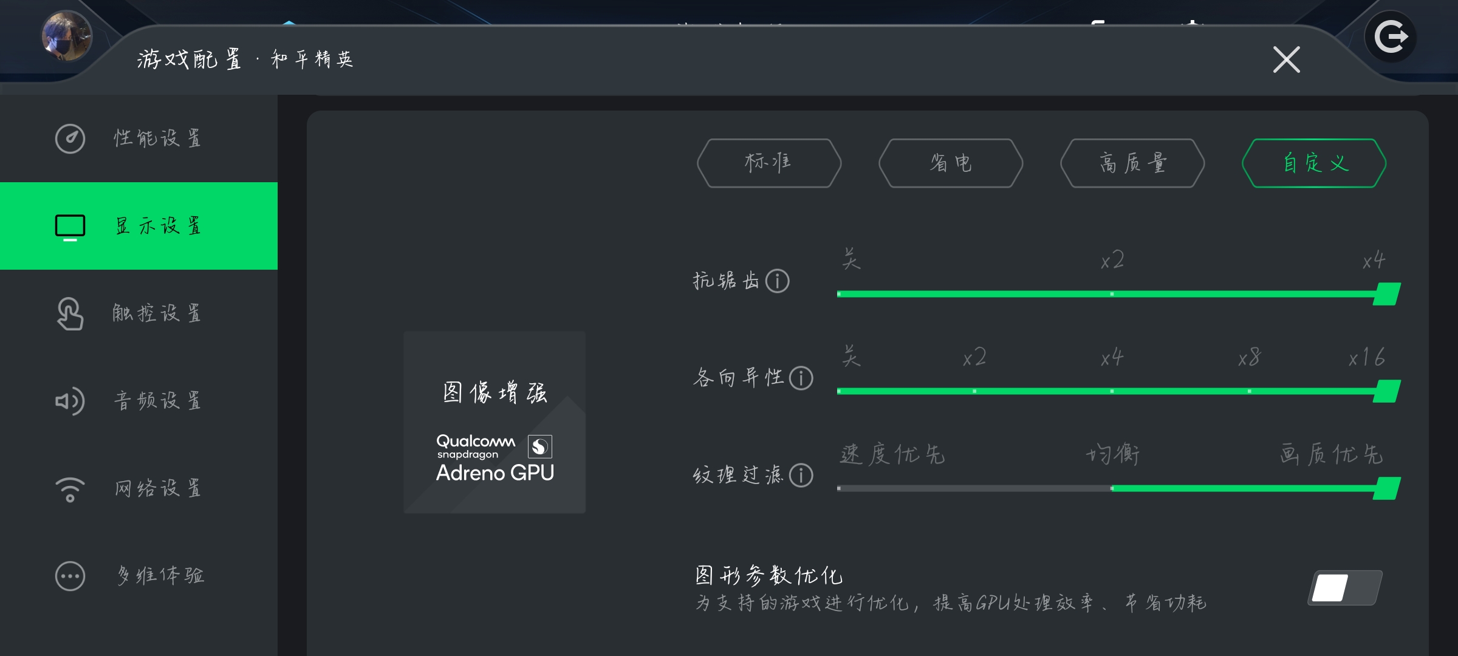
Task: Select the 省电 preset
Action: [x=951, y=163]
